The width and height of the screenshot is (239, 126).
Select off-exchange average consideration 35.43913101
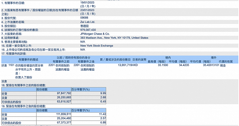[x=211, y=65]
